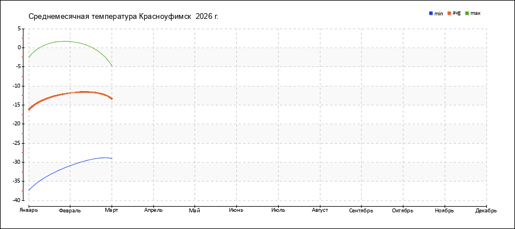
Task: Click the Декабрь month label
Action: click(x=485, y=210)
